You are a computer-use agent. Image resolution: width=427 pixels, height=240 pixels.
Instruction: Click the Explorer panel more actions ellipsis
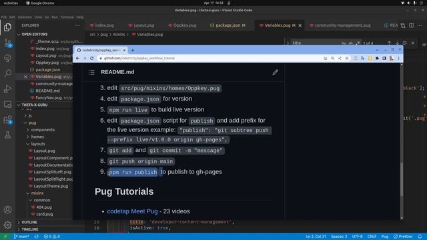[x=77, y=25]
